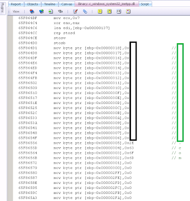Switch to the Objects tab
This screenshot has width=190, height=201.
[x=32, y=4]
